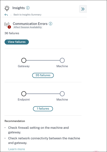Open info icon beside Communication Errors

[x=50, y=24]
